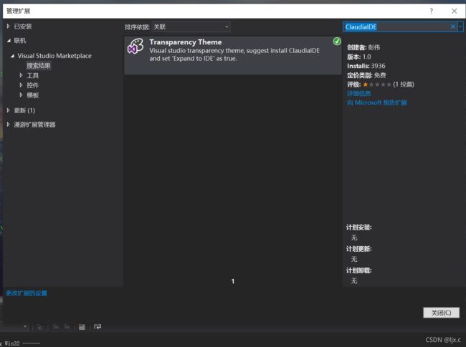Click the help question mark button
Viewport: 466px width, 347px height.
point(431,11)
